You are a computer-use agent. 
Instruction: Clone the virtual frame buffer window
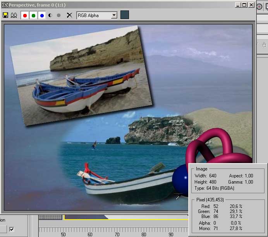(14, 15)
